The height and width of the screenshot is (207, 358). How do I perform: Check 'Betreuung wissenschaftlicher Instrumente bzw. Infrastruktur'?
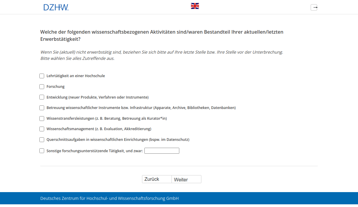click(x=42, y=108)
